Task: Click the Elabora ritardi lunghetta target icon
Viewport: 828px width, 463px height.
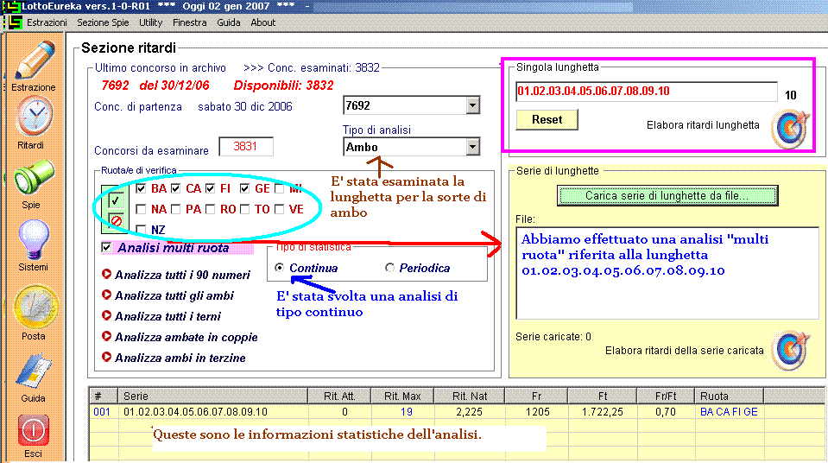Action: 789,129
